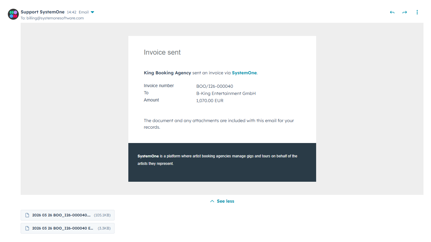Click the 14:42 timestamp
This screenshot has height=242, width=431.
72,12
